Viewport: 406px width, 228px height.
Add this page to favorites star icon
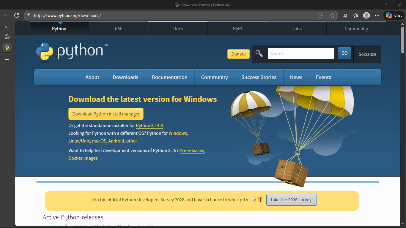(332, 15)
